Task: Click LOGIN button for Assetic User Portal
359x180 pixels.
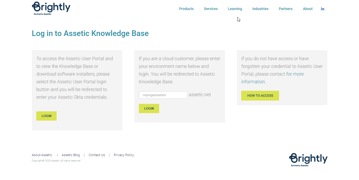Action: (46, 116)
